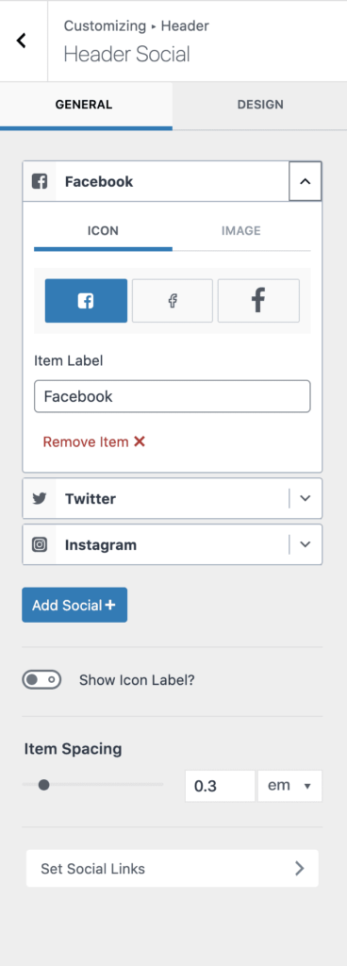The image size is (347, 966).
Task: Click the Facebook logo in item header
Action: (x=40, y=182)
